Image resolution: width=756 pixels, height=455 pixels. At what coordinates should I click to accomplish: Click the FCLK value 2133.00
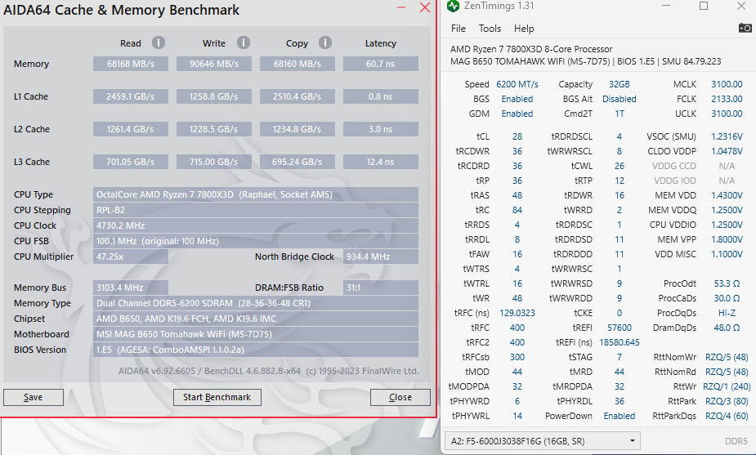click(x=727, y=99)
